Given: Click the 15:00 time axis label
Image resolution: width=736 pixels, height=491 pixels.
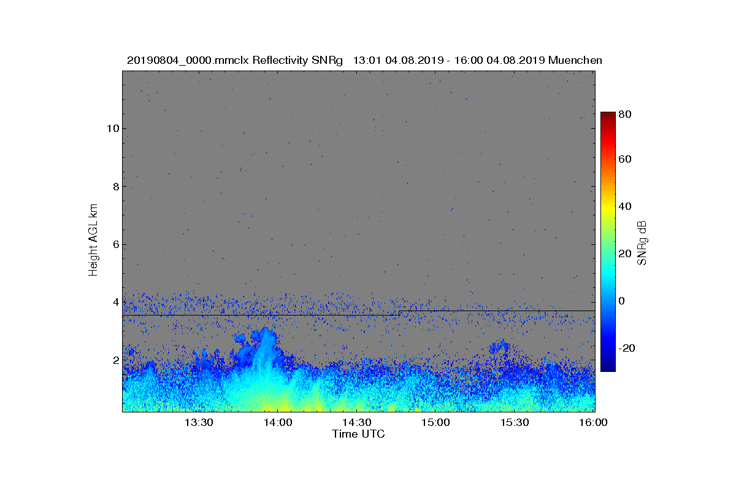Looking at the screenshot, I should pyautogui.click(x=435, y=422).
